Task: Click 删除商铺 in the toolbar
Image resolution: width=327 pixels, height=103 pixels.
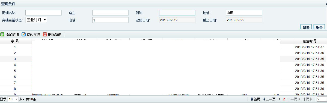Action: click(x=55, y=35)
